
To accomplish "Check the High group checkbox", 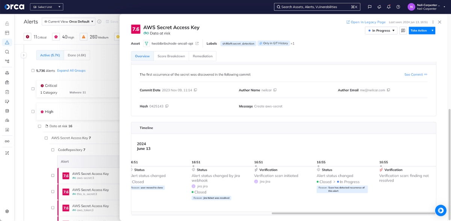I will (33, 112).
